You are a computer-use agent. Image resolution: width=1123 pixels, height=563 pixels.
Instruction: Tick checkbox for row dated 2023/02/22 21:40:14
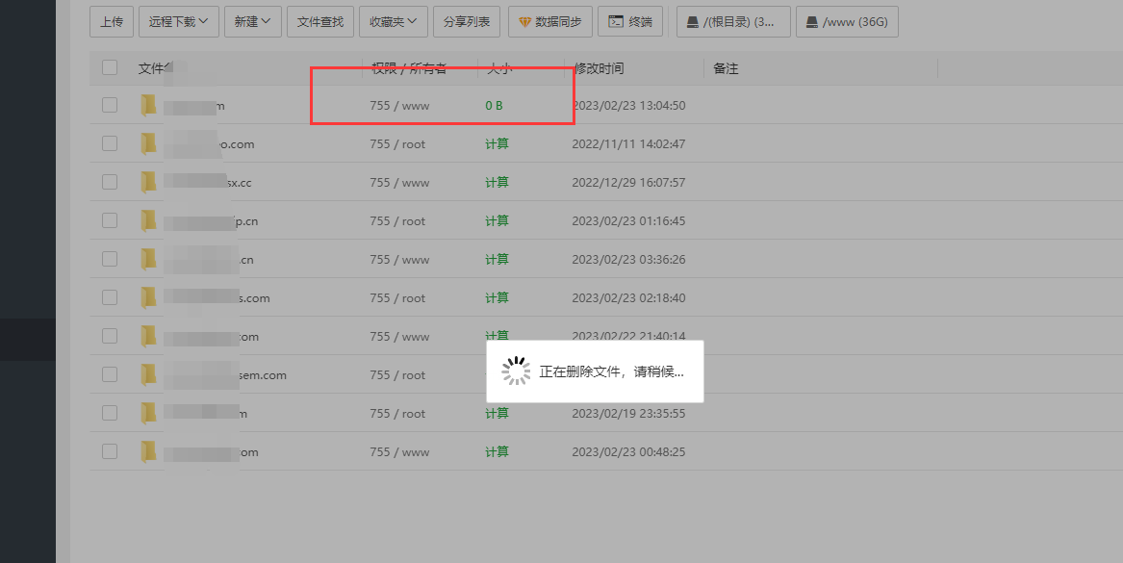[x=110, y=336]
